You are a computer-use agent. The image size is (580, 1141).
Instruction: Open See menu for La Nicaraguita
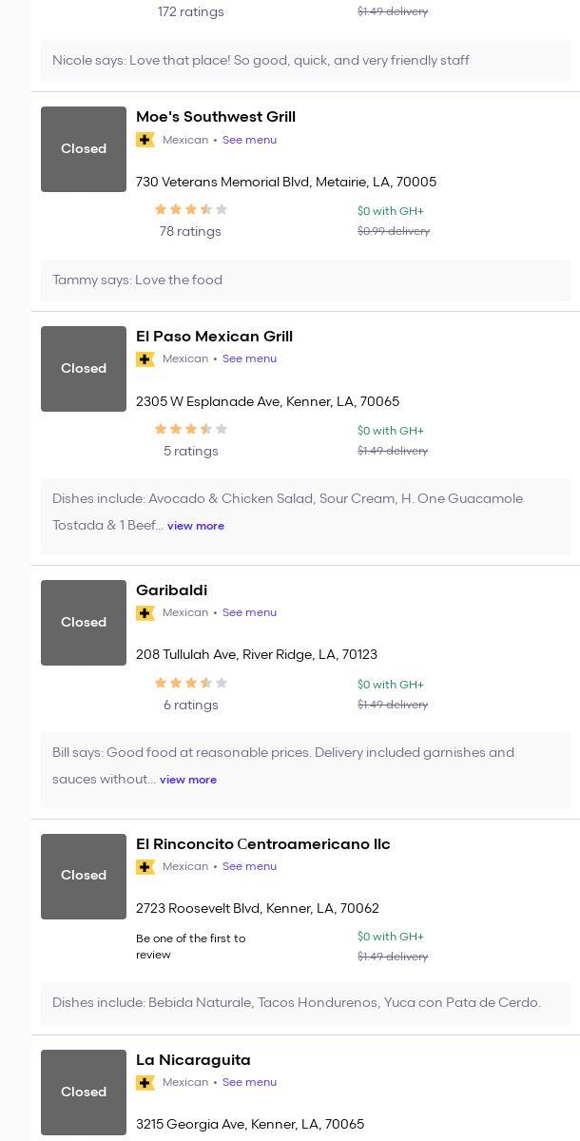tap(249, 1083)
